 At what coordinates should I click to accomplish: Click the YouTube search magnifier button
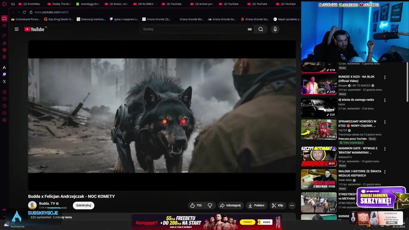coord(261,29)
